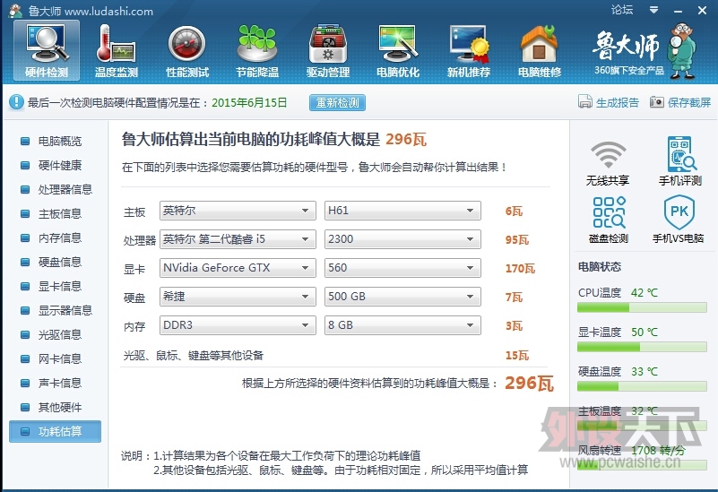Select 功耗估算 in the sidebar
This screenshot has width=718, height=492.
click(55, 432)
